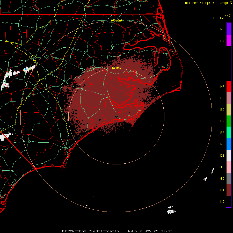Click the '50 NMI' range ring label
Image resolution: width=233 pixels, height=233 pixels.
click(x=116, y=68)
